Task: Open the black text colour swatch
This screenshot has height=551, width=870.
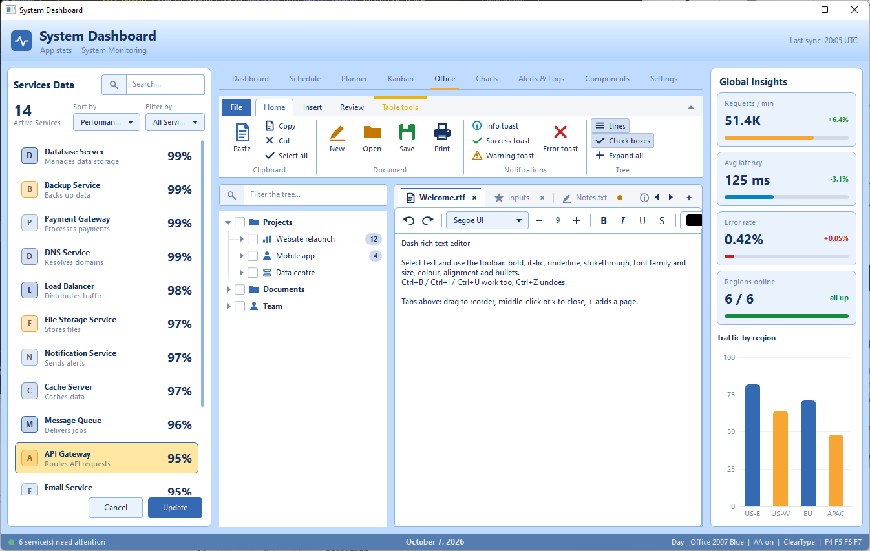Action: click(x=693, y=220)
